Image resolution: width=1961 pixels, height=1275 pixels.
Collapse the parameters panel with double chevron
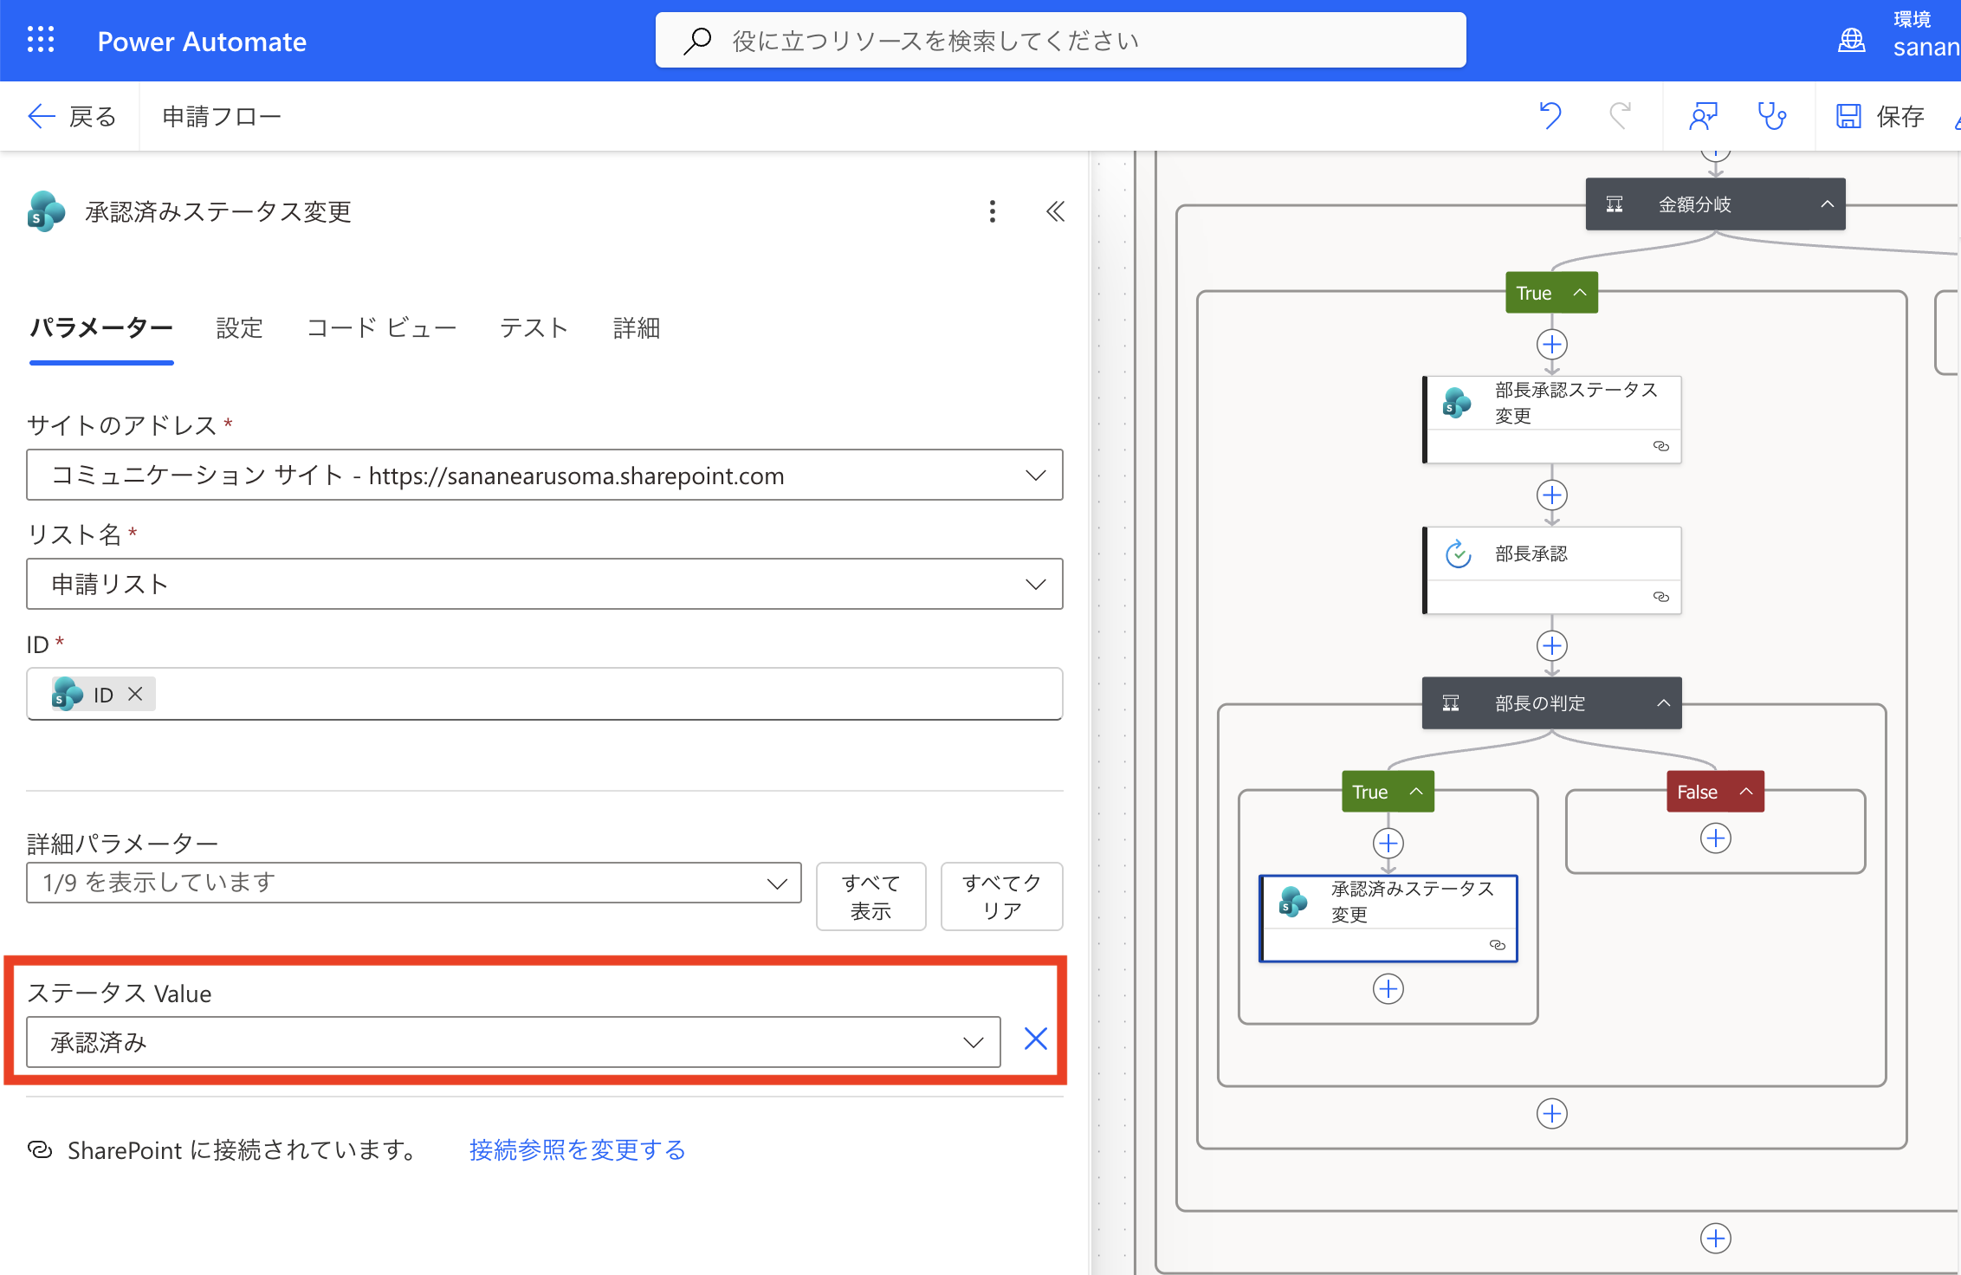pos(1055,211)
